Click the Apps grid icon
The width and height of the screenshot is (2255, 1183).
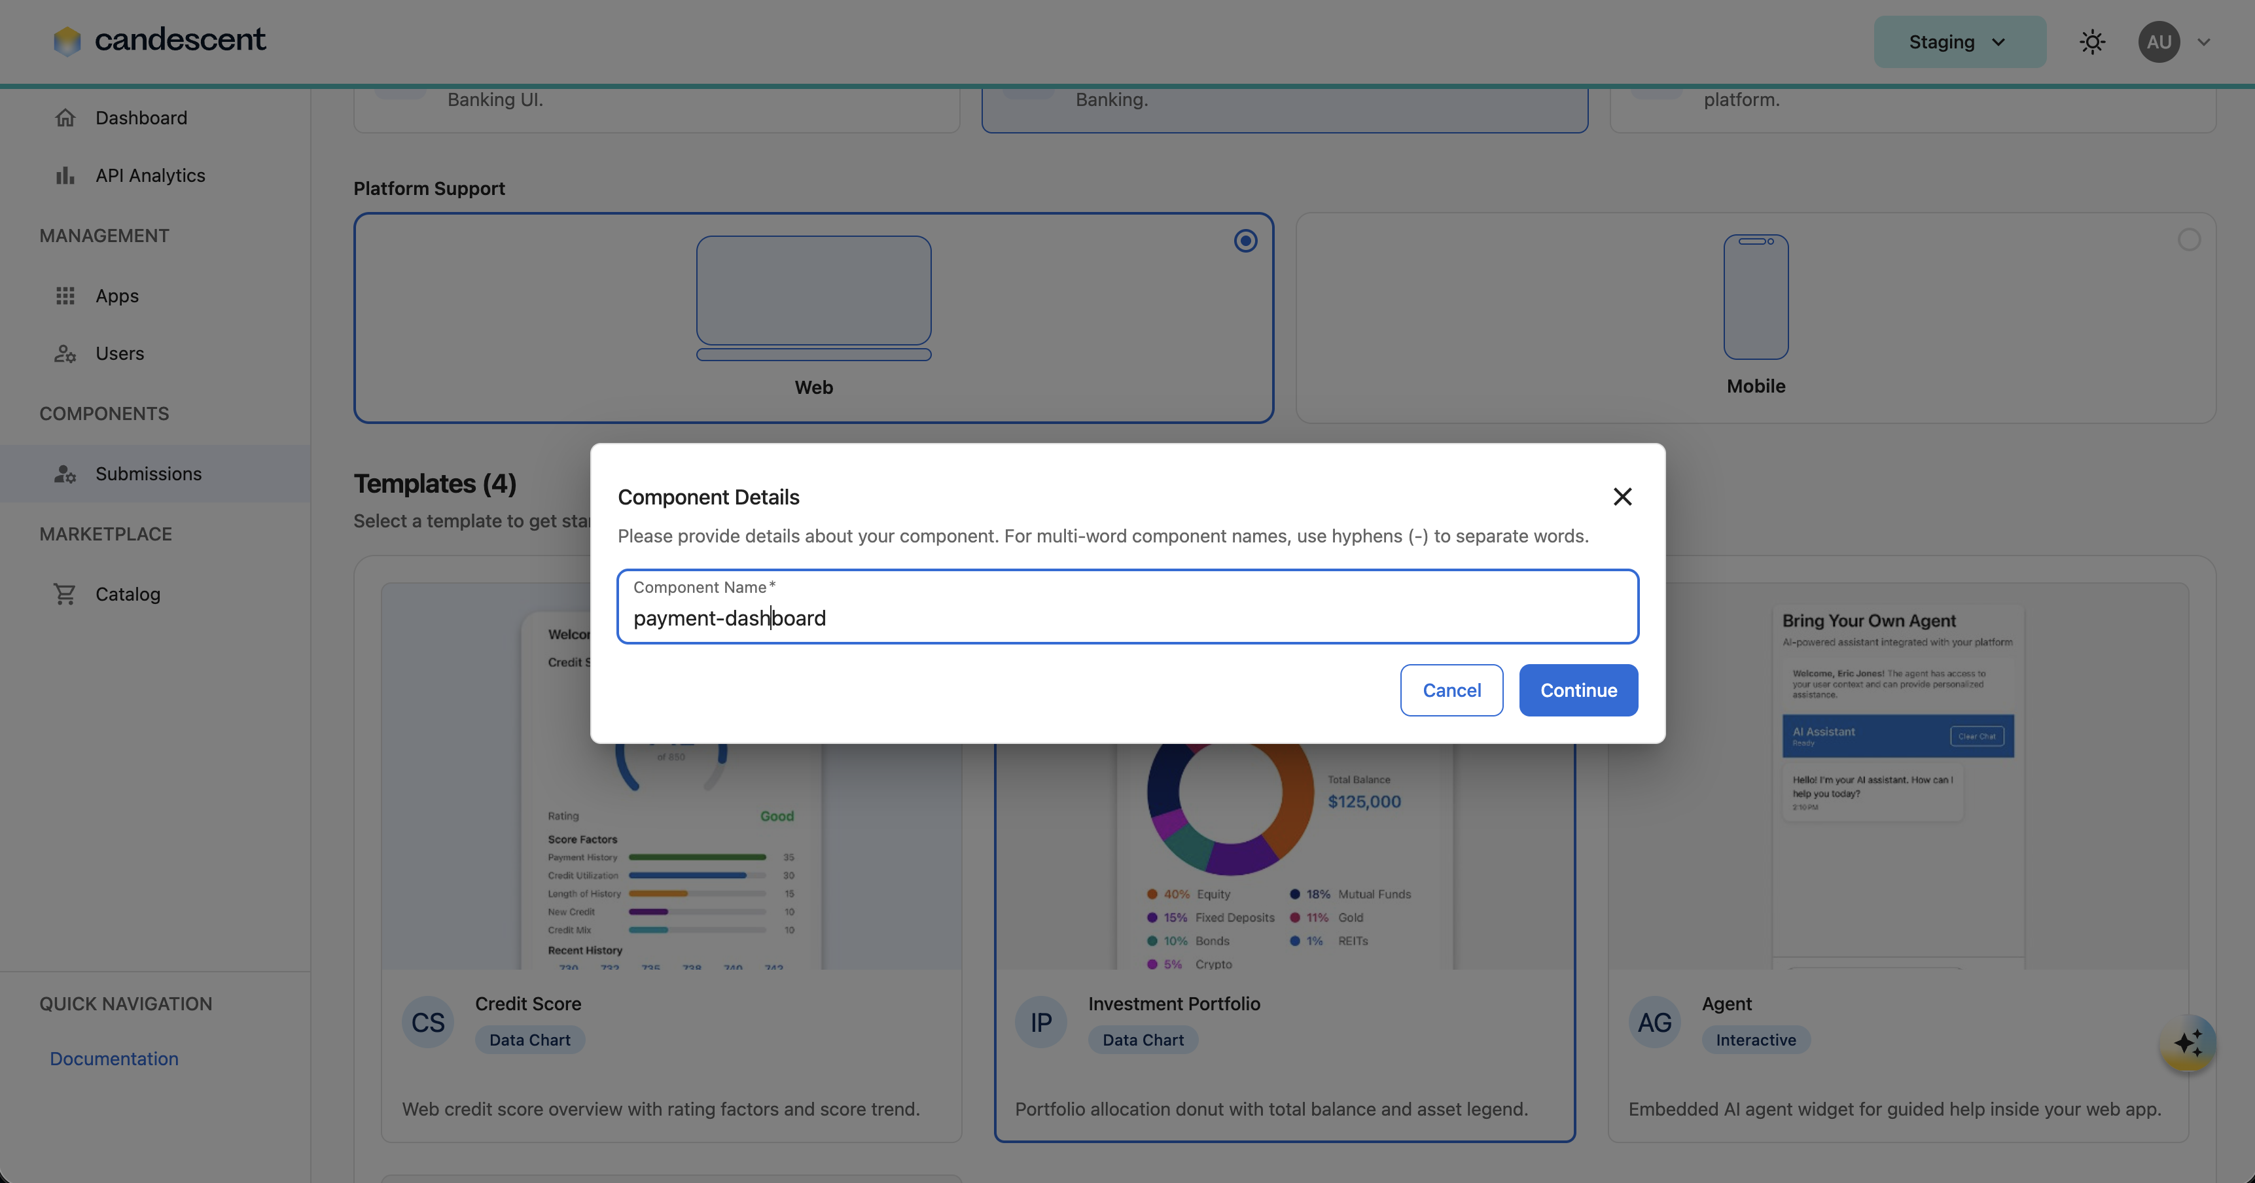[65, 296]
